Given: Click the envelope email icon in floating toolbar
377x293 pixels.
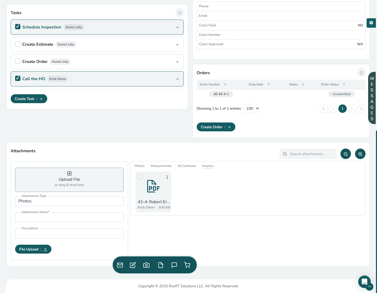Looking at the screenshot, I should pyautogui.click(x=120, y=265).
